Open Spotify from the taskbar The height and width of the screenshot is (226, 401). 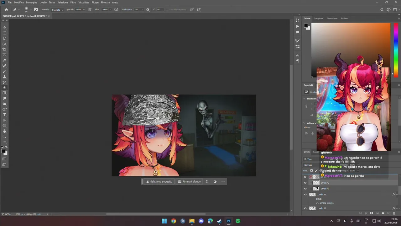coord(238,221)
